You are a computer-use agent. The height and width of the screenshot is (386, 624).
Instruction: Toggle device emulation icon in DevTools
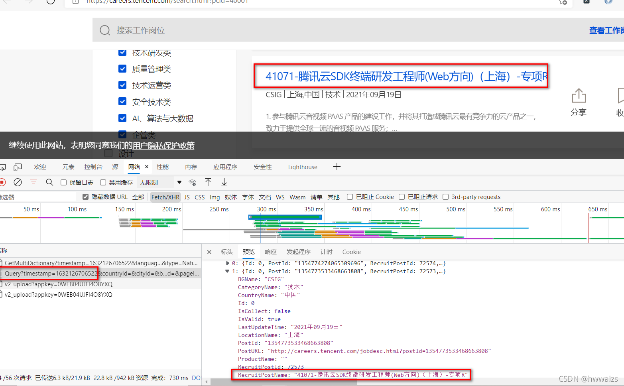tap(18, 167)
